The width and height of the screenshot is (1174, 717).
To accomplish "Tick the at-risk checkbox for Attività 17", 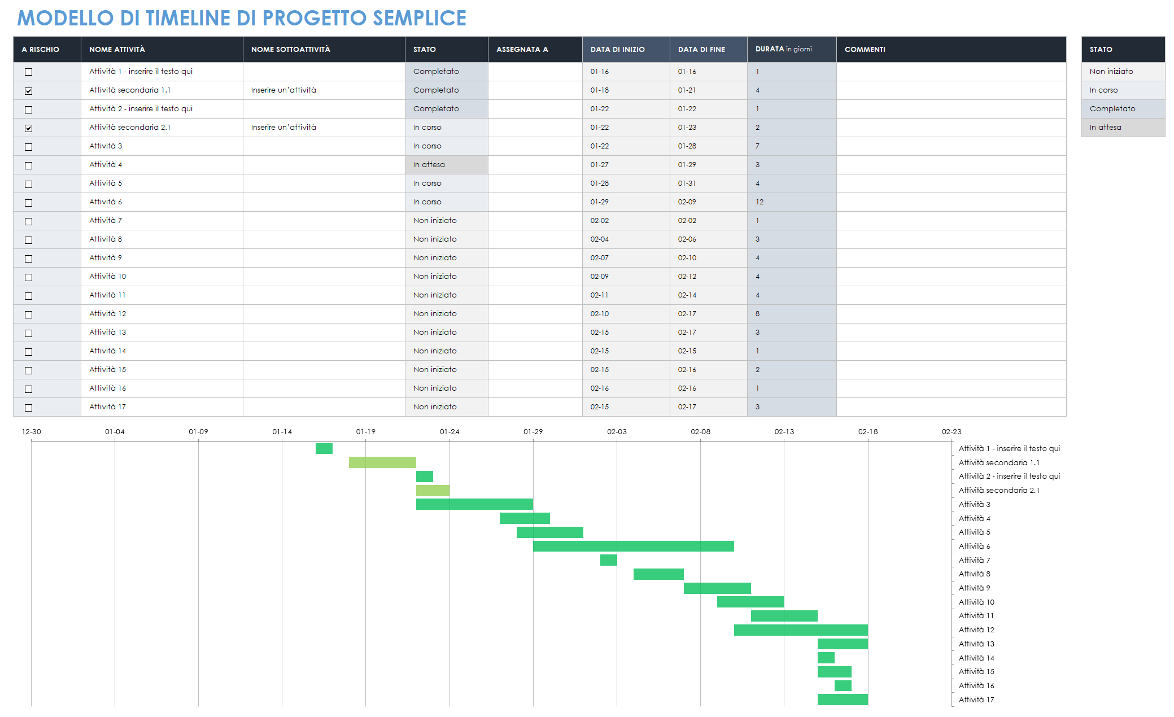I will [x=29, y=408].
